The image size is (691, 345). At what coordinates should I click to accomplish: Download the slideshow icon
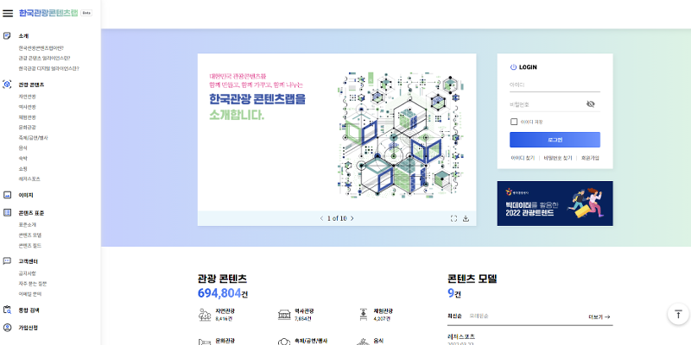pyautogui.click(x=466, y=218)
